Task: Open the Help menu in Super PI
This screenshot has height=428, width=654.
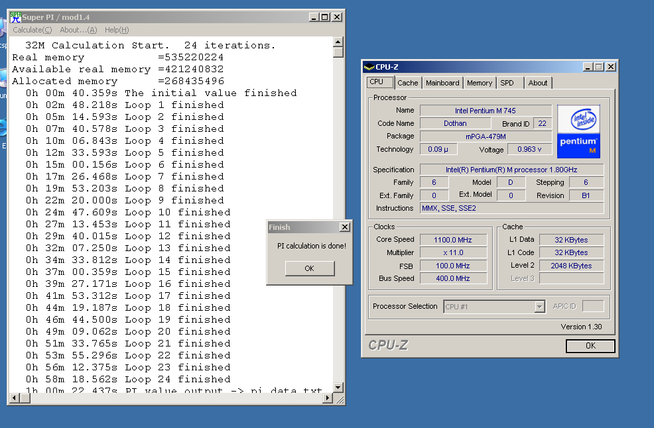Action: [x=117, y=30]
